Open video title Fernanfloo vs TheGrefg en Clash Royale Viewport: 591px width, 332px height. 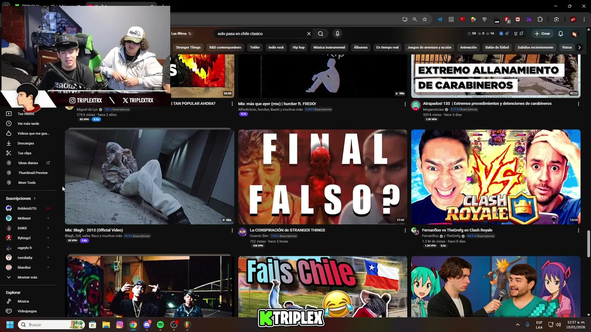pyautogui.click(x=457, y=230)
